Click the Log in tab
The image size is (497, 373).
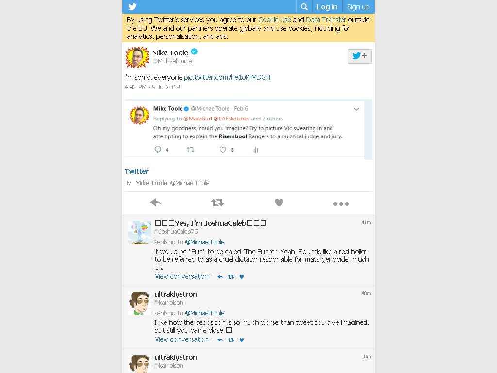tap(327, 7)
